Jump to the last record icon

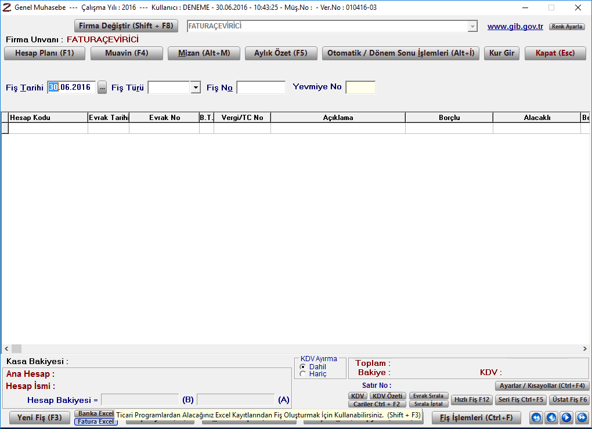pyautogui.click(x=582, y=417)
